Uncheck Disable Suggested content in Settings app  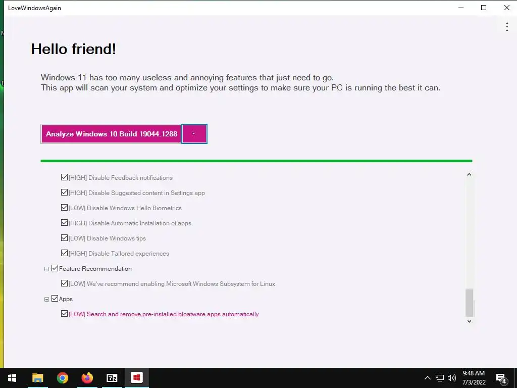coord(64,192)
